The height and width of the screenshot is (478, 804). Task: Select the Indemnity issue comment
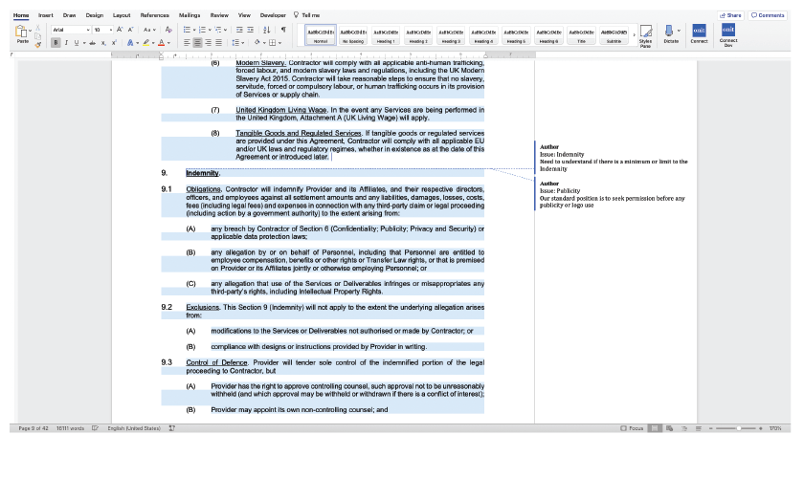click(x=614, y=158)
